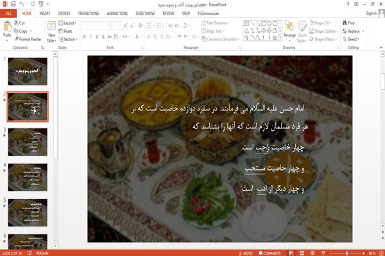Click zoom out minus button
The height and width of the screenshot is (256, 385).
330,253
